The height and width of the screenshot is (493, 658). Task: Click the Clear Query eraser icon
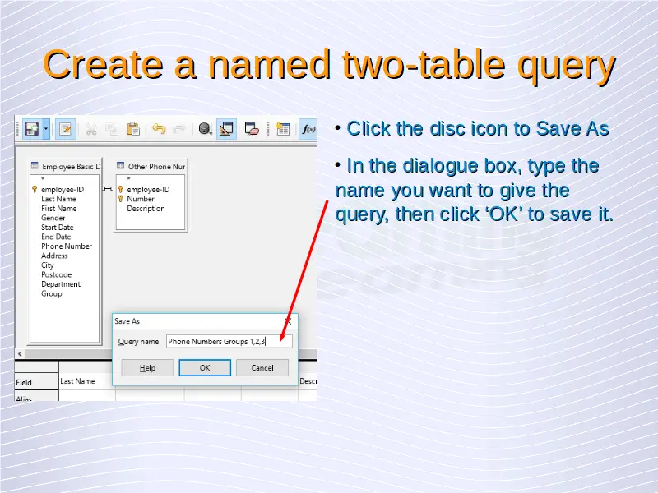tap(252, 129)
